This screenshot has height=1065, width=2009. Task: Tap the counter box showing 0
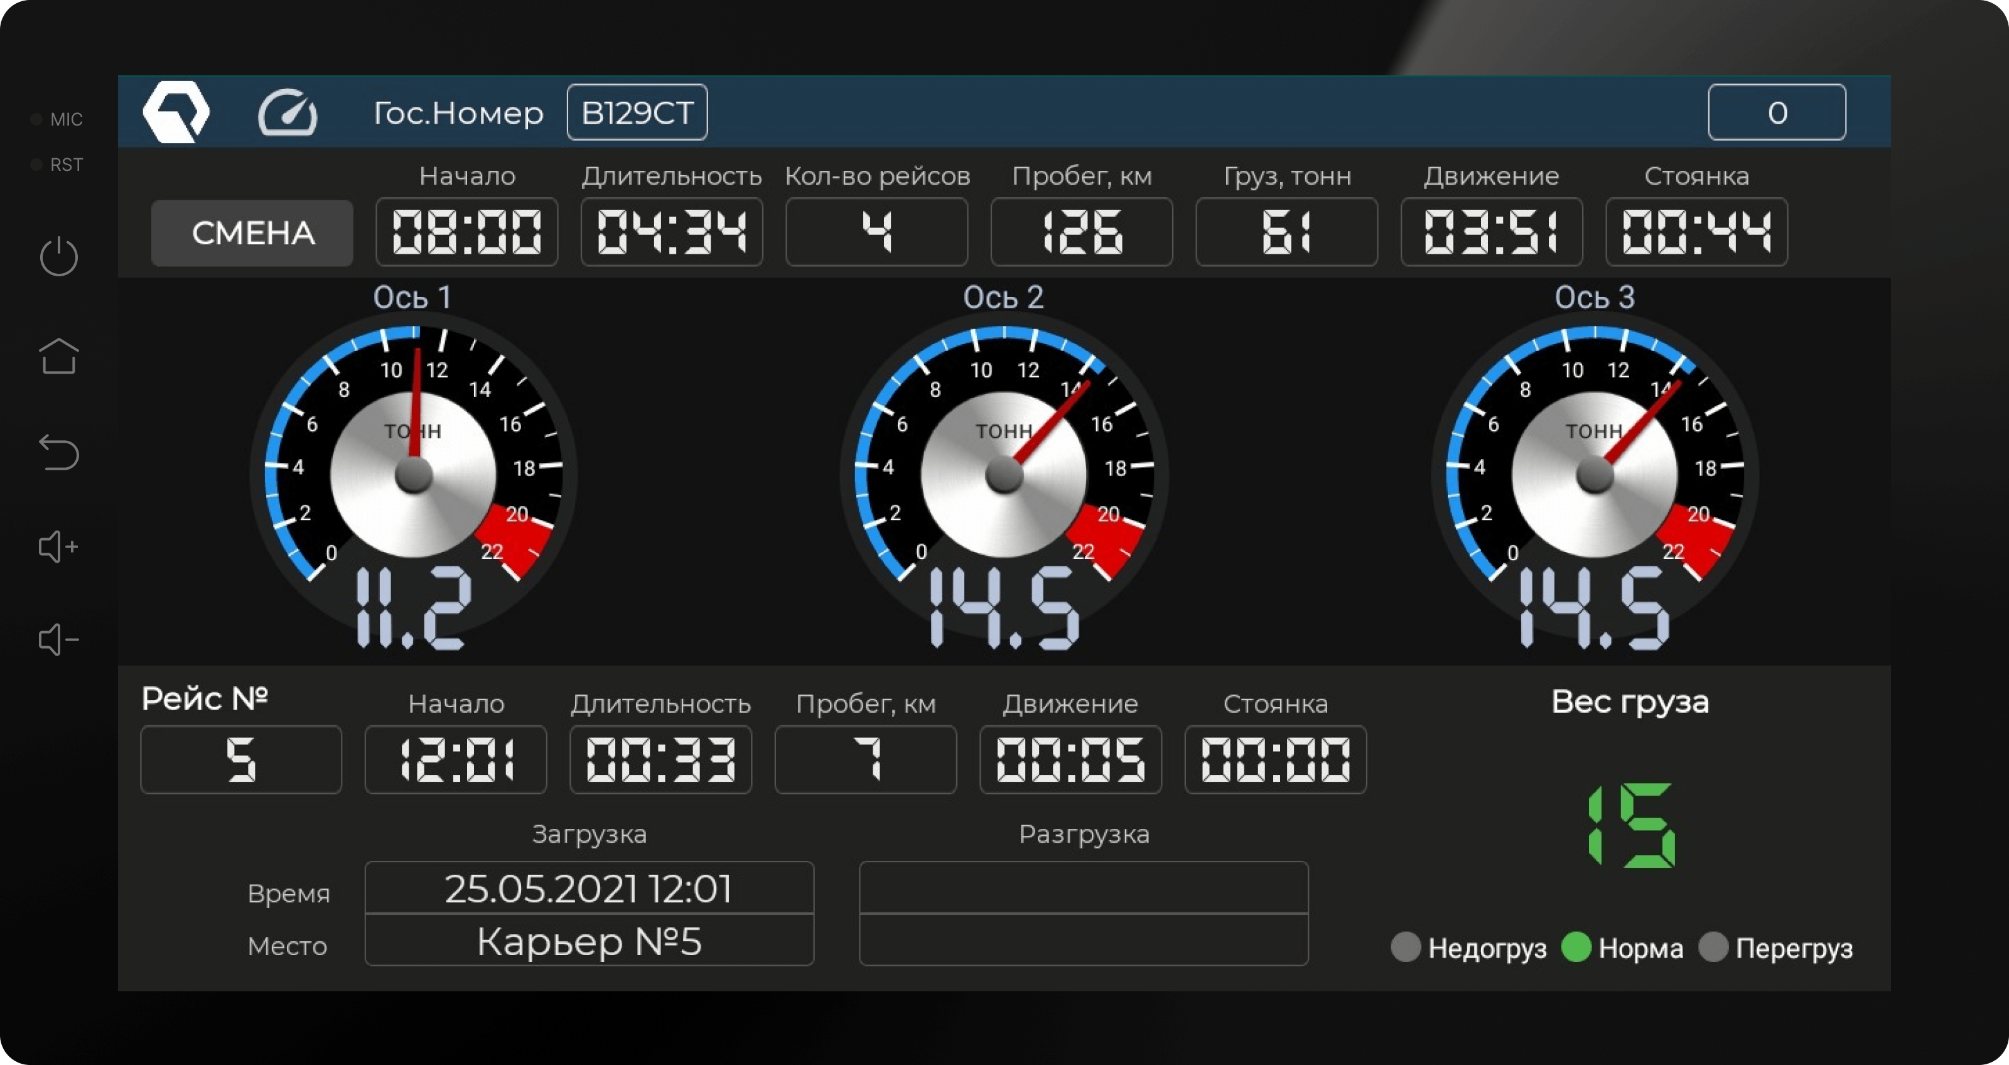pos(1777,112)
